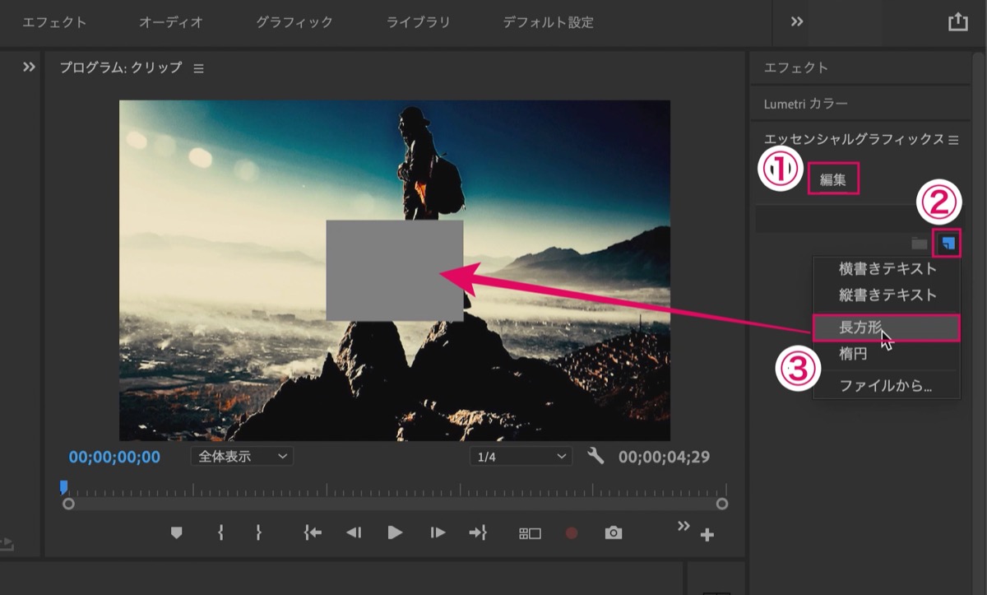Set the mark out point

point(258,533)
